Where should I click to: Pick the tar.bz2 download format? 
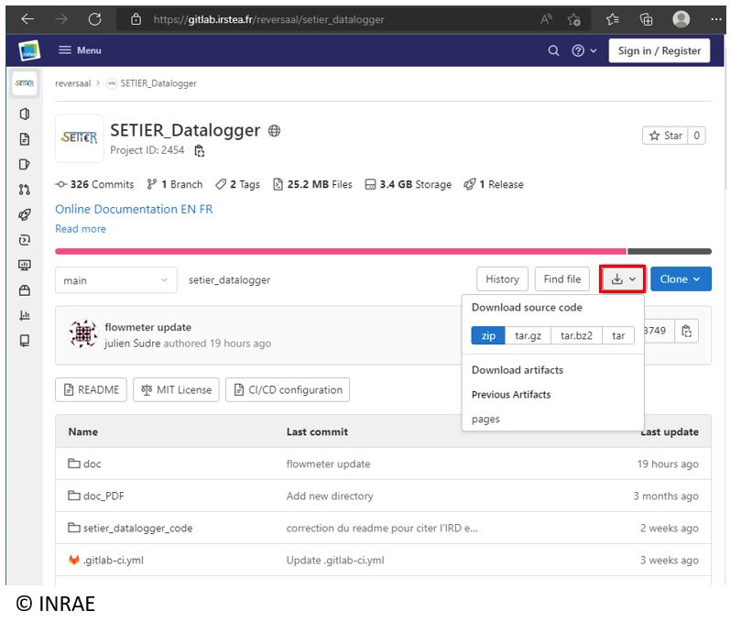(576, 336)
